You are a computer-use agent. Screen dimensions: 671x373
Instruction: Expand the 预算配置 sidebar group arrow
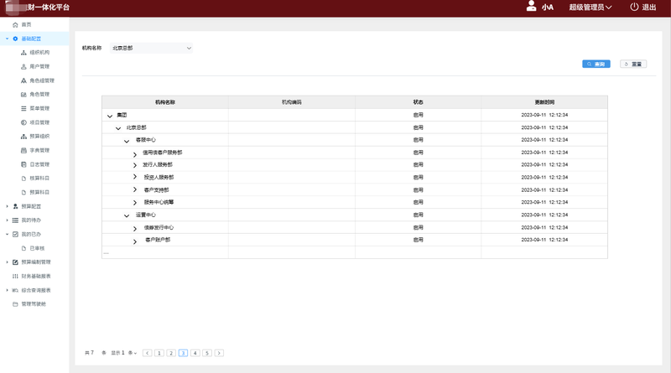(x=7, y=206)
